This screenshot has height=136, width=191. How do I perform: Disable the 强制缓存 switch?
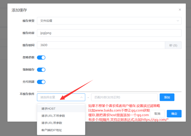41,70
